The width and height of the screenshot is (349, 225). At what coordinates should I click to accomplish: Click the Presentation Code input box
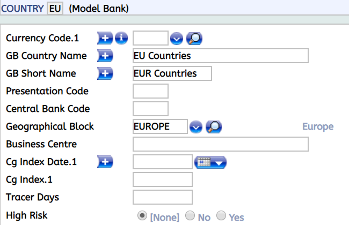coord(150,91)
